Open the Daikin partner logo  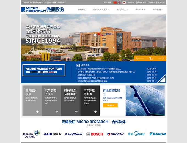click(157, 134)
